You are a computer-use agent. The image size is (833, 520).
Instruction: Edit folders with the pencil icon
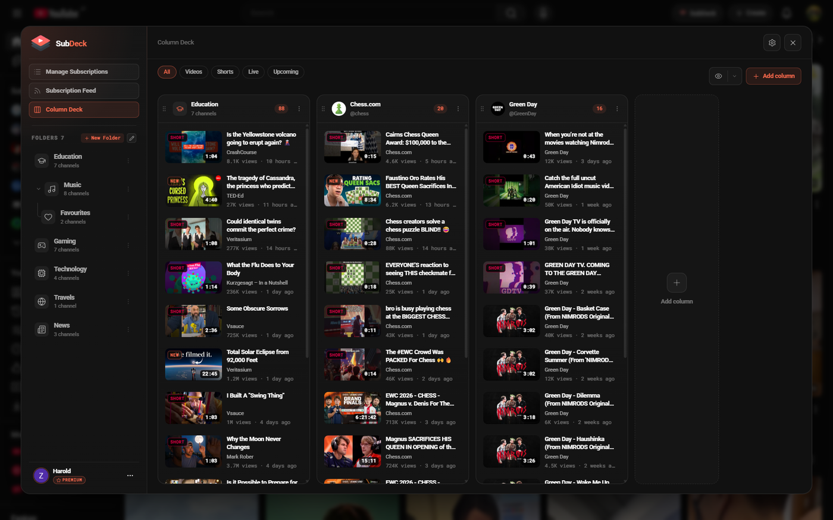pos(131,138)
